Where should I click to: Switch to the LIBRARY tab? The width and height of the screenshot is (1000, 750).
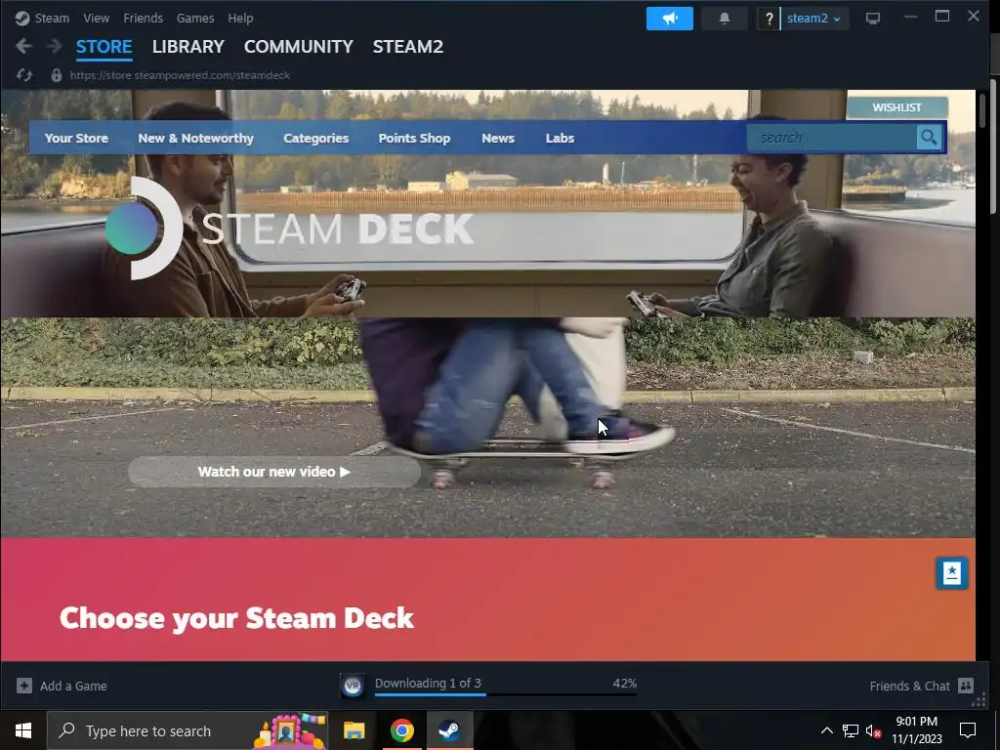pyautogui.click(x=188, y=47)
